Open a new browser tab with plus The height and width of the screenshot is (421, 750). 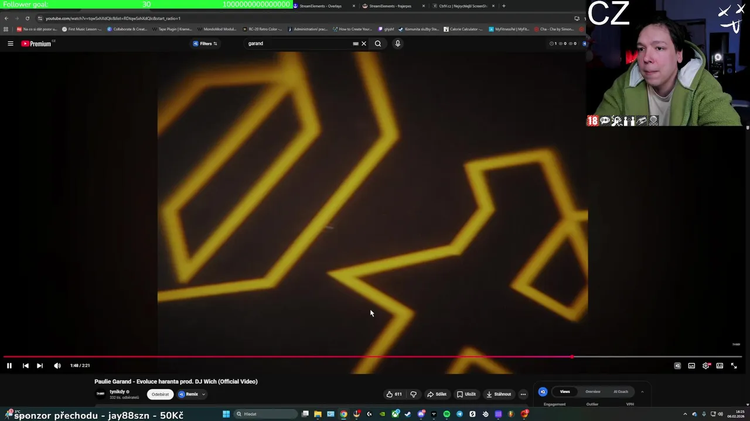pos(504,6)
